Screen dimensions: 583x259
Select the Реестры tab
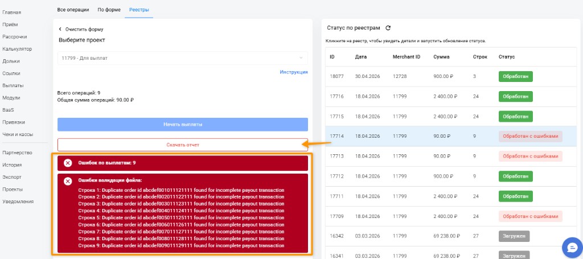coord(139,10)
